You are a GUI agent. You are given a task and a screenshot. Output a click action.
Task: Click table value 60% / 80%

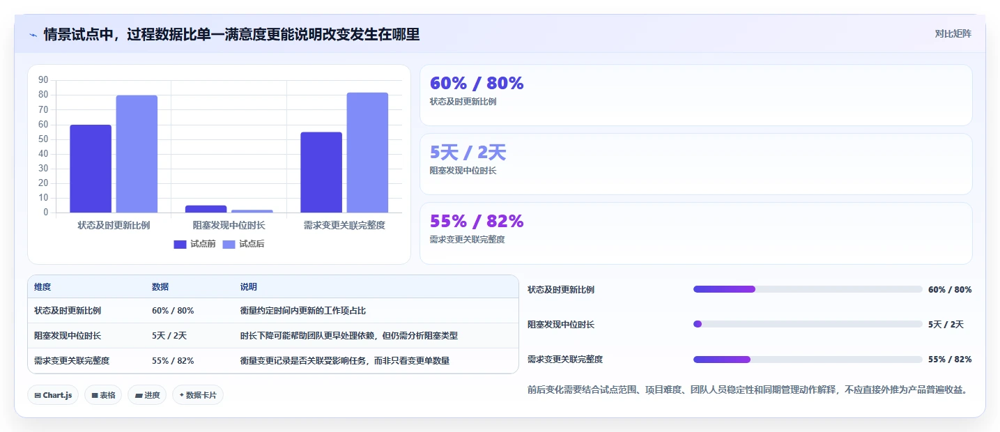[173, 311]
